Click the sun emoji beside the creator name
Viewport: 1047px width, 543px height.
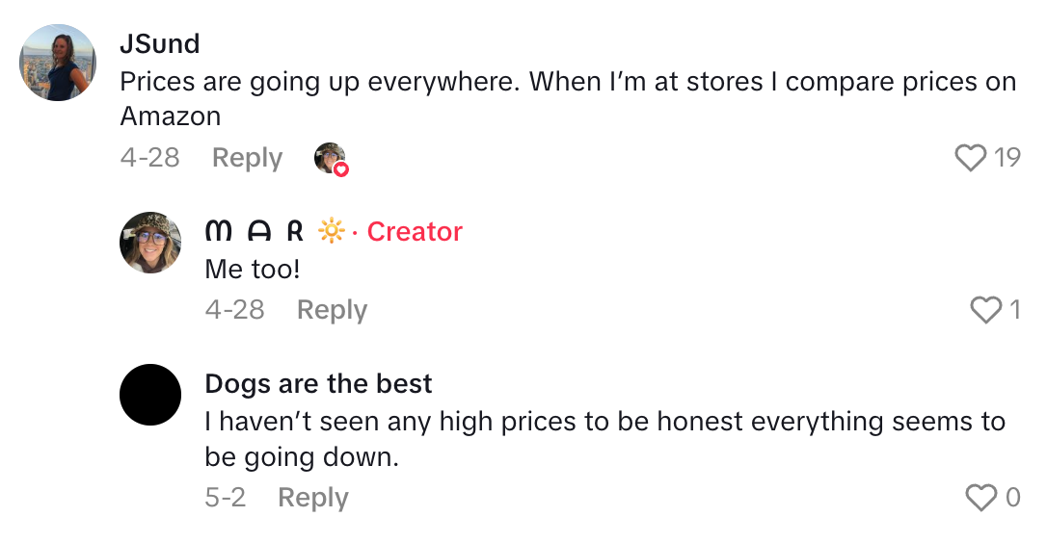(331, 232)
